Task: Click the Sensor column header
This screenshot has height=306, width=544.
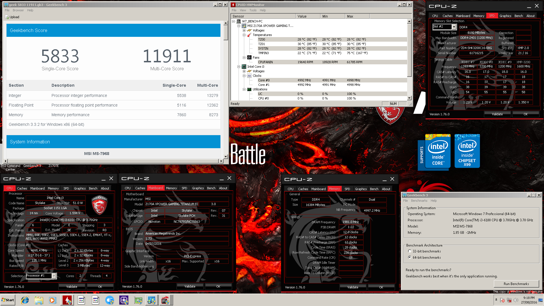Action: pyautogui.click(x=263, y=16)
